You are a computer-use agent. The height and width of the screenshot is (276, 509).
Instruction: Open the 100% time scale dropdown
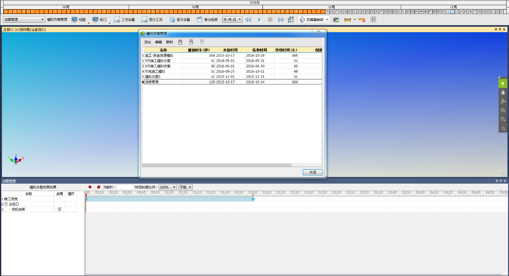pyautogui.click(x=168, y=187)
